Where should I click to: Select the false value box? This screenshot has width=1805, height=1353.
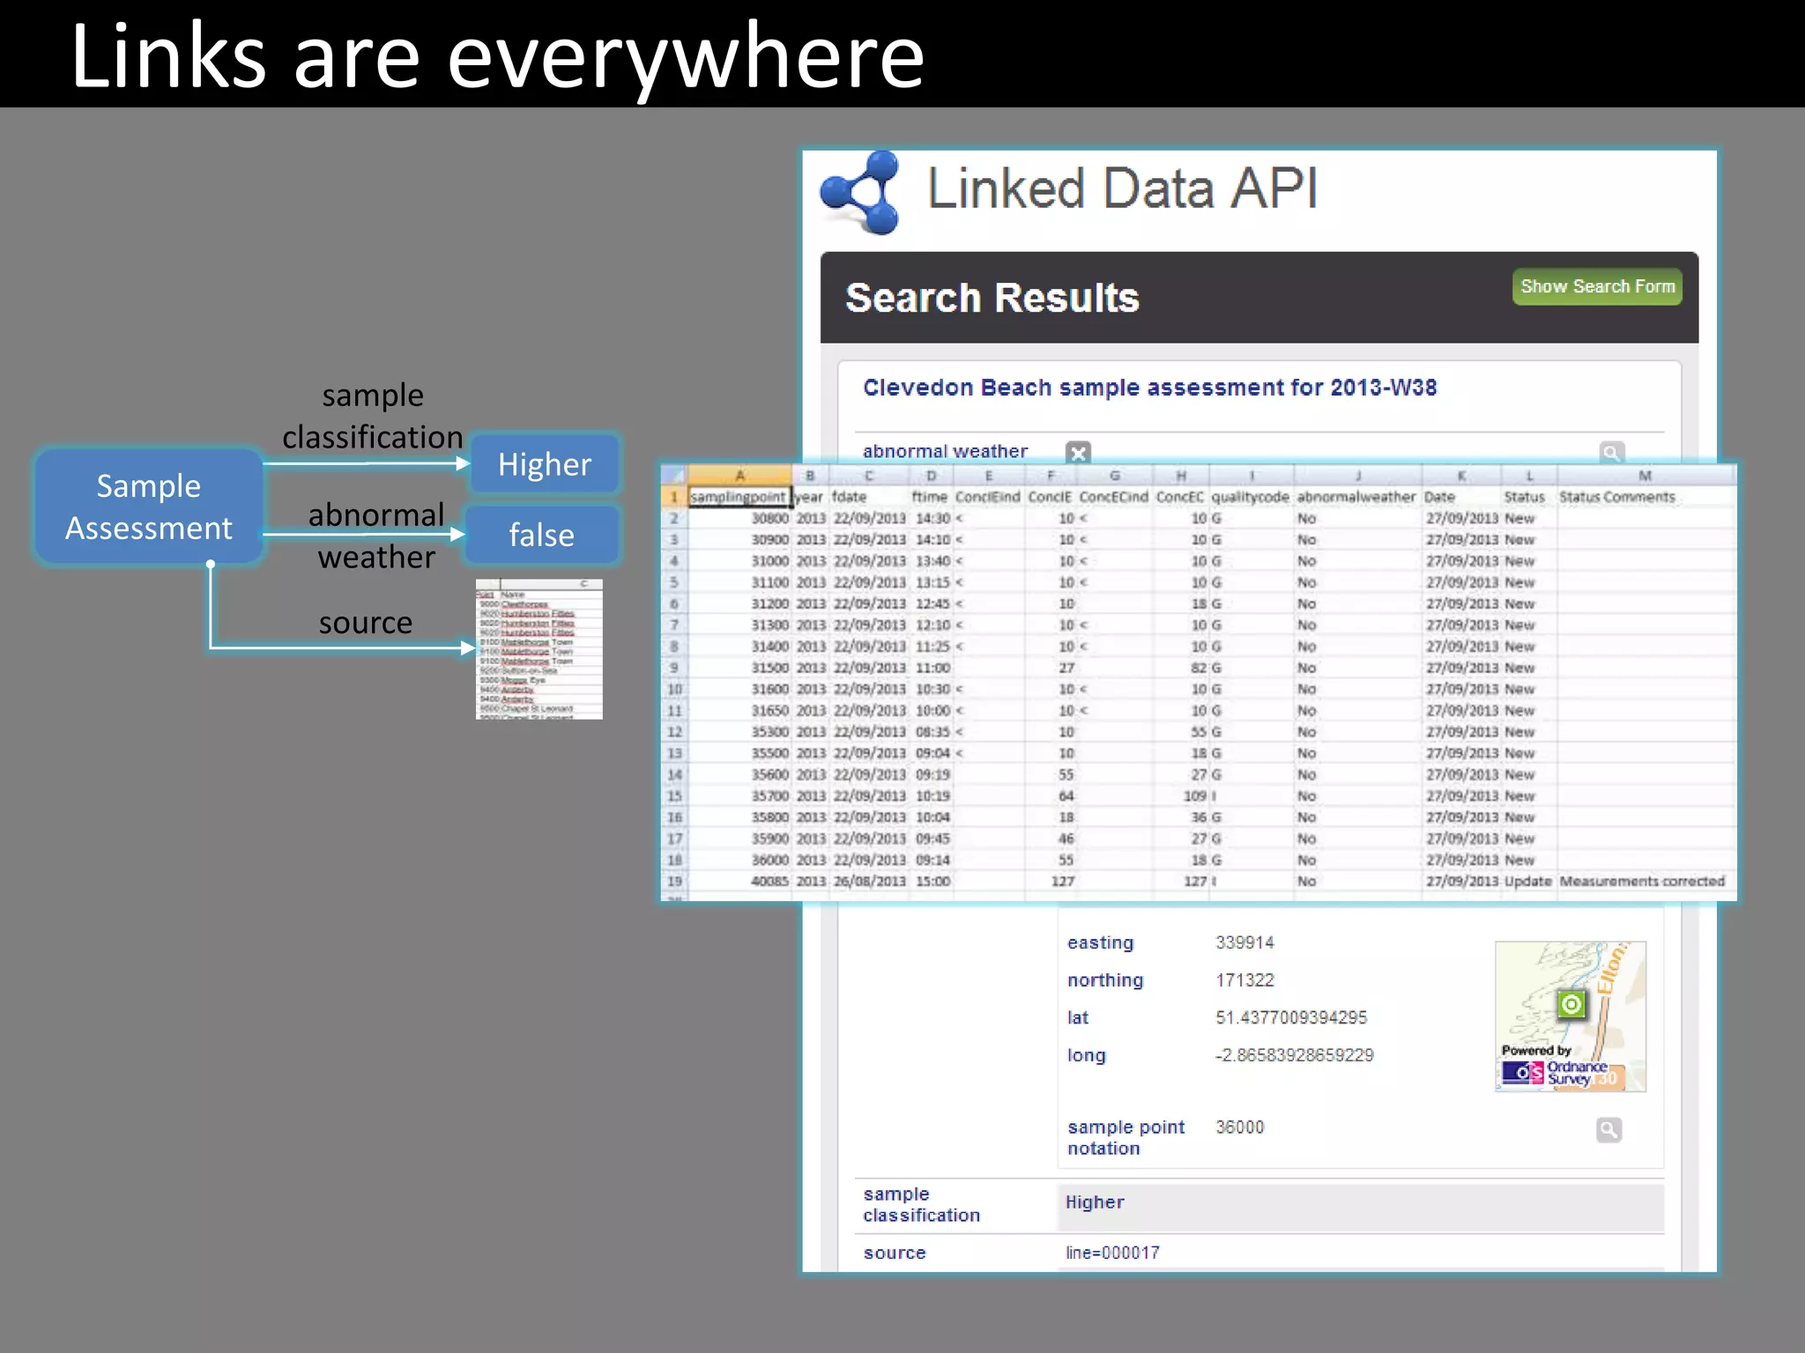tap(542, 535)
